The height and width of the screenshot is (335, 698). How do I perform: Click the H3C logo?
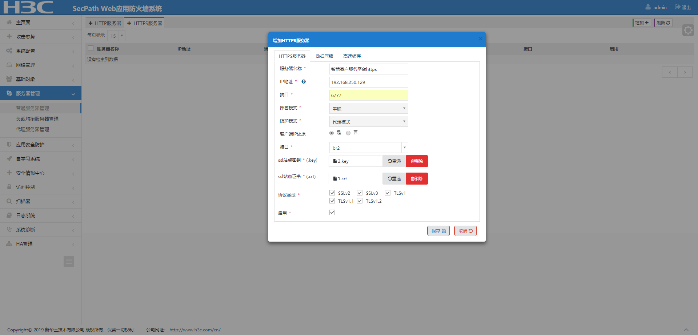28,7
